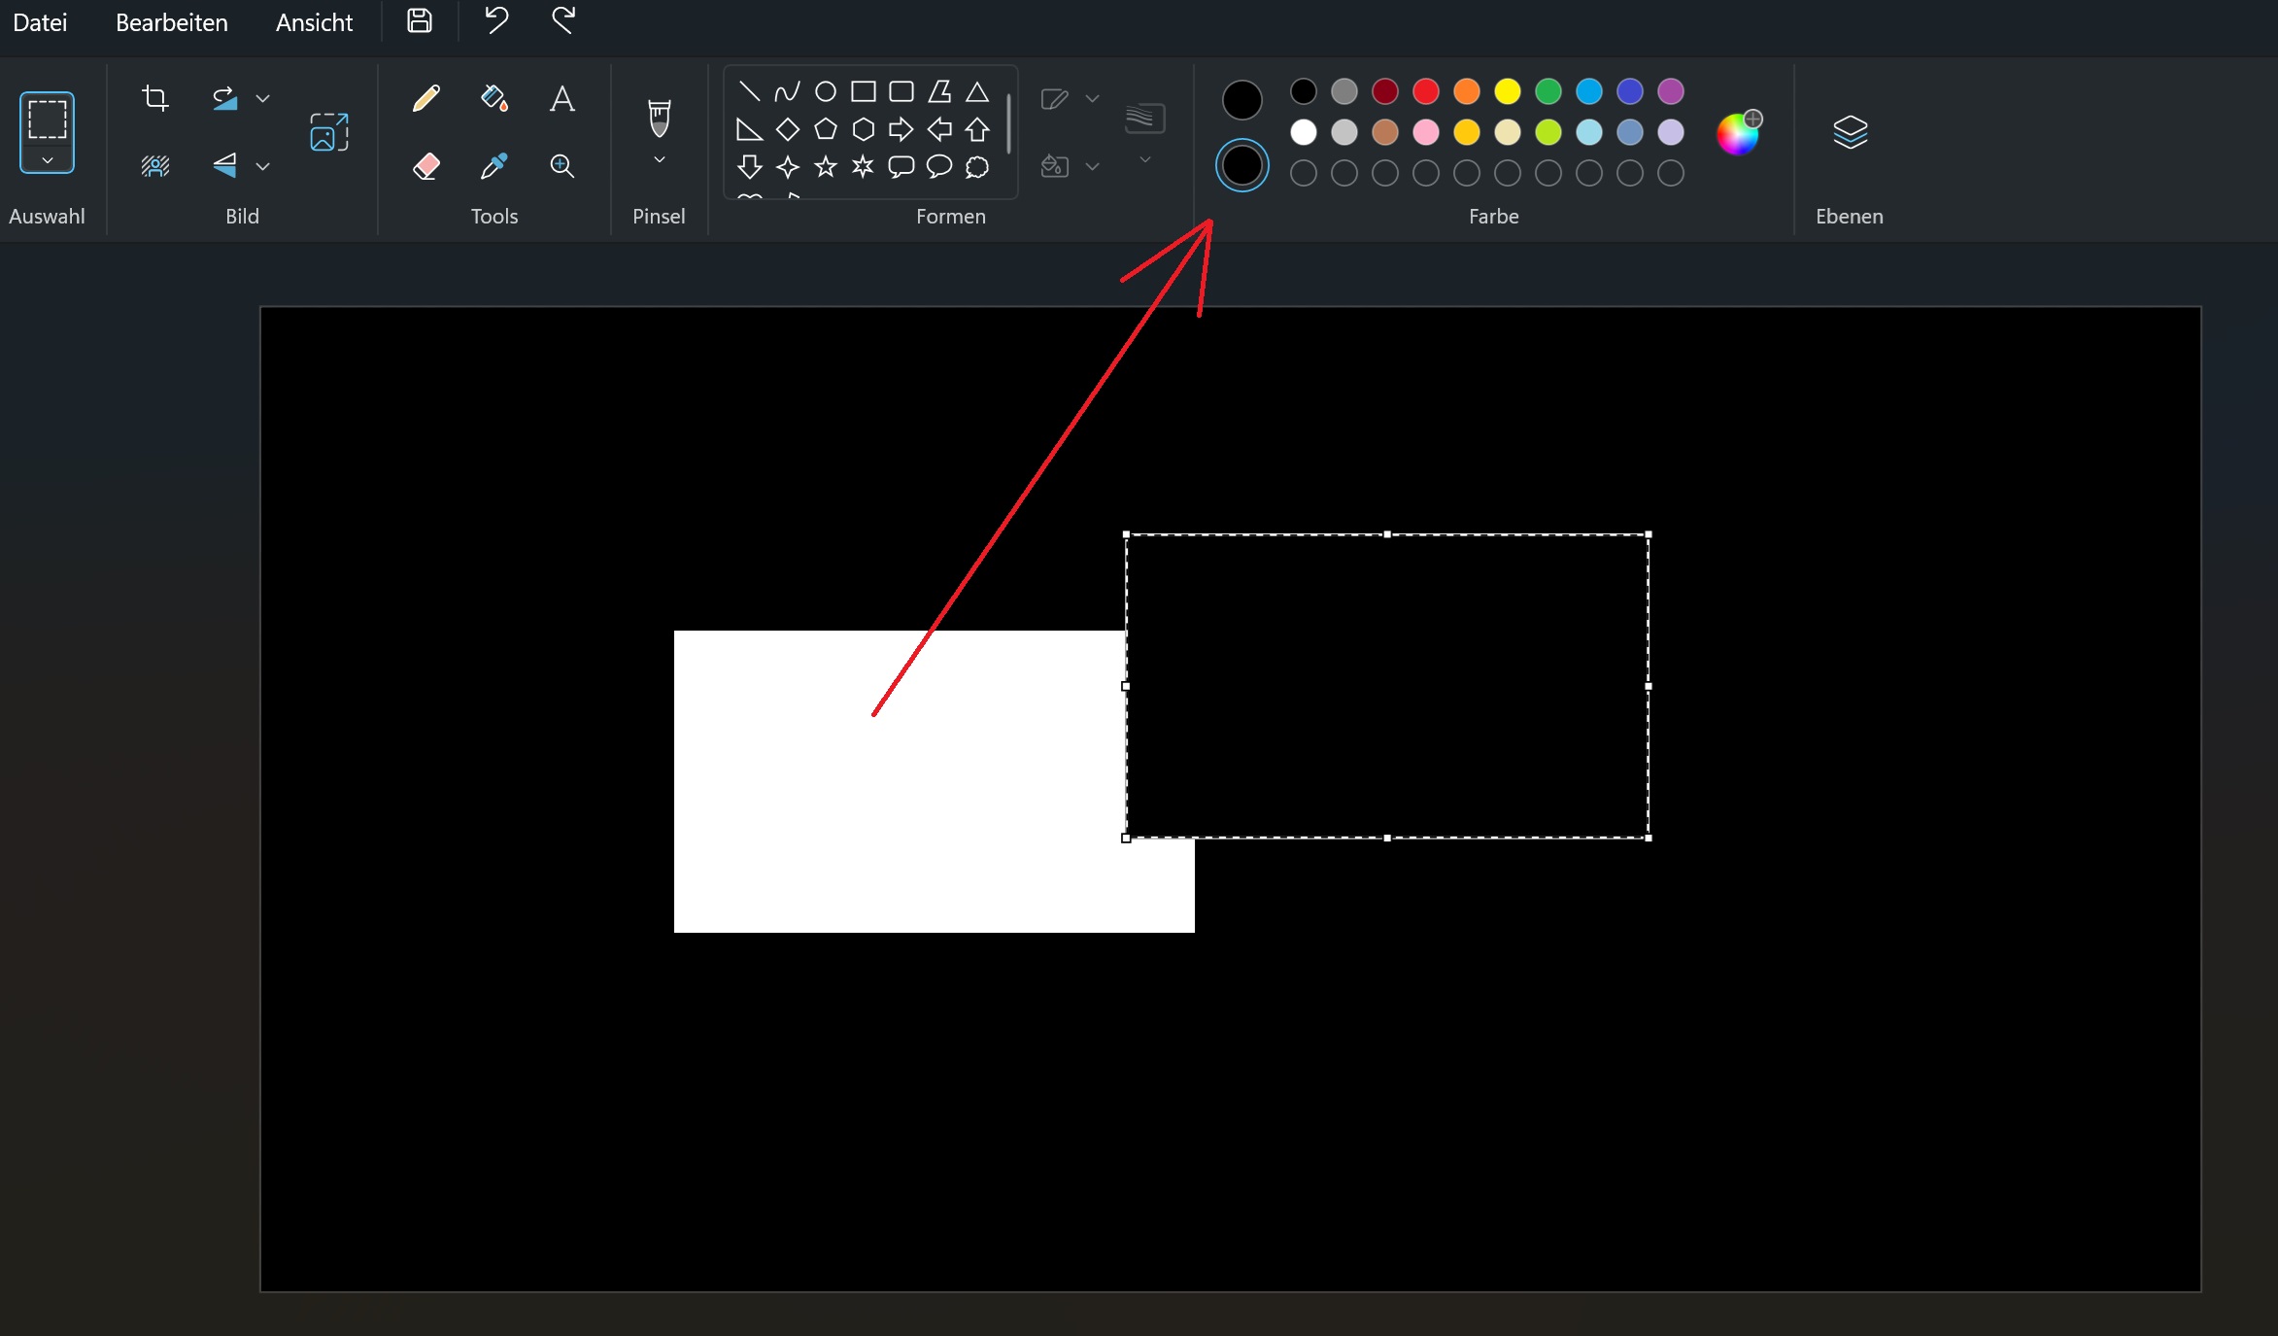Select the Text tool
The width and height of the screenshot is (2278, 1336).
point(561,98)
